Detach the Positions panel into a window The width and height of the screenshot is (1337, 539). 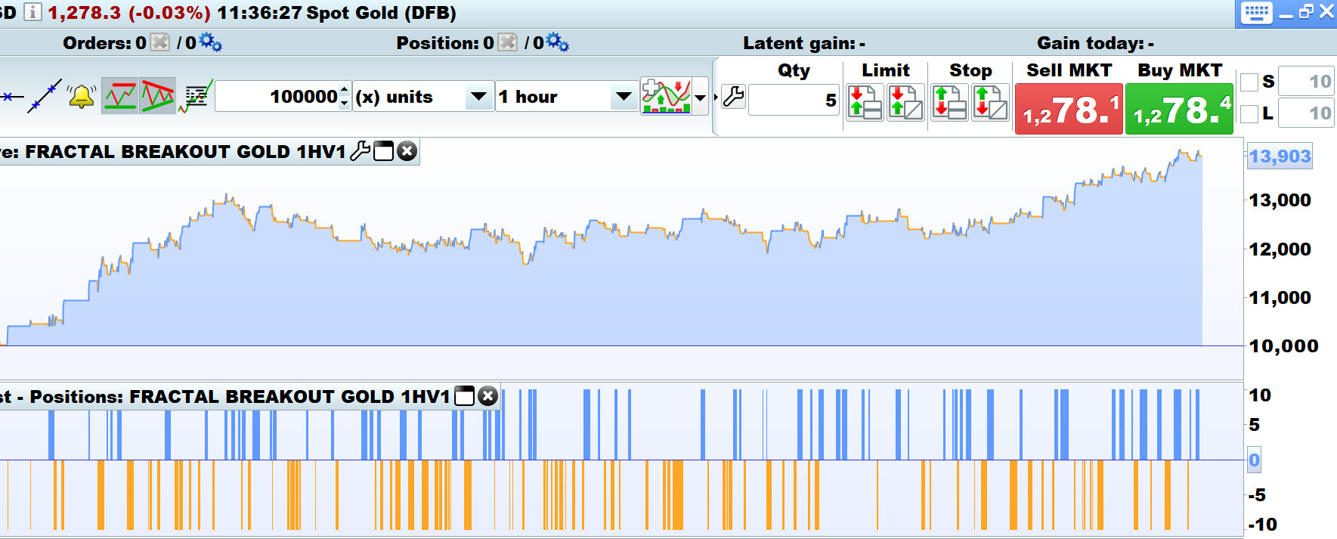(465, 396)
